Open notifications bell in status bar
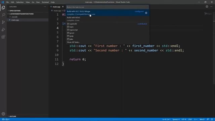The width and height of the screenshot is (215, 121). (x=212, y=119)
